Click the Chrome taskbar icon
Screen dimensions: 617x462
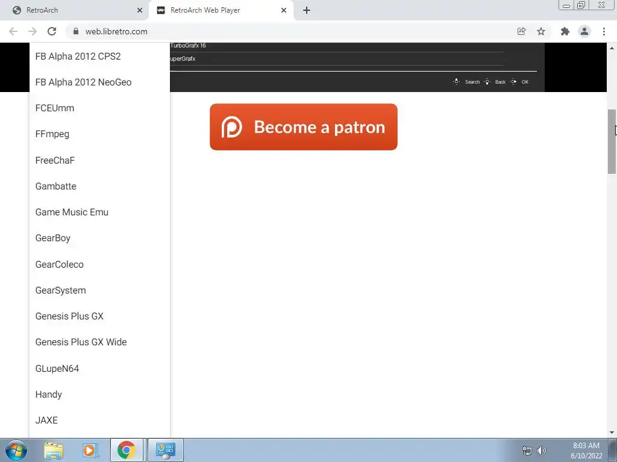[127, 450]
